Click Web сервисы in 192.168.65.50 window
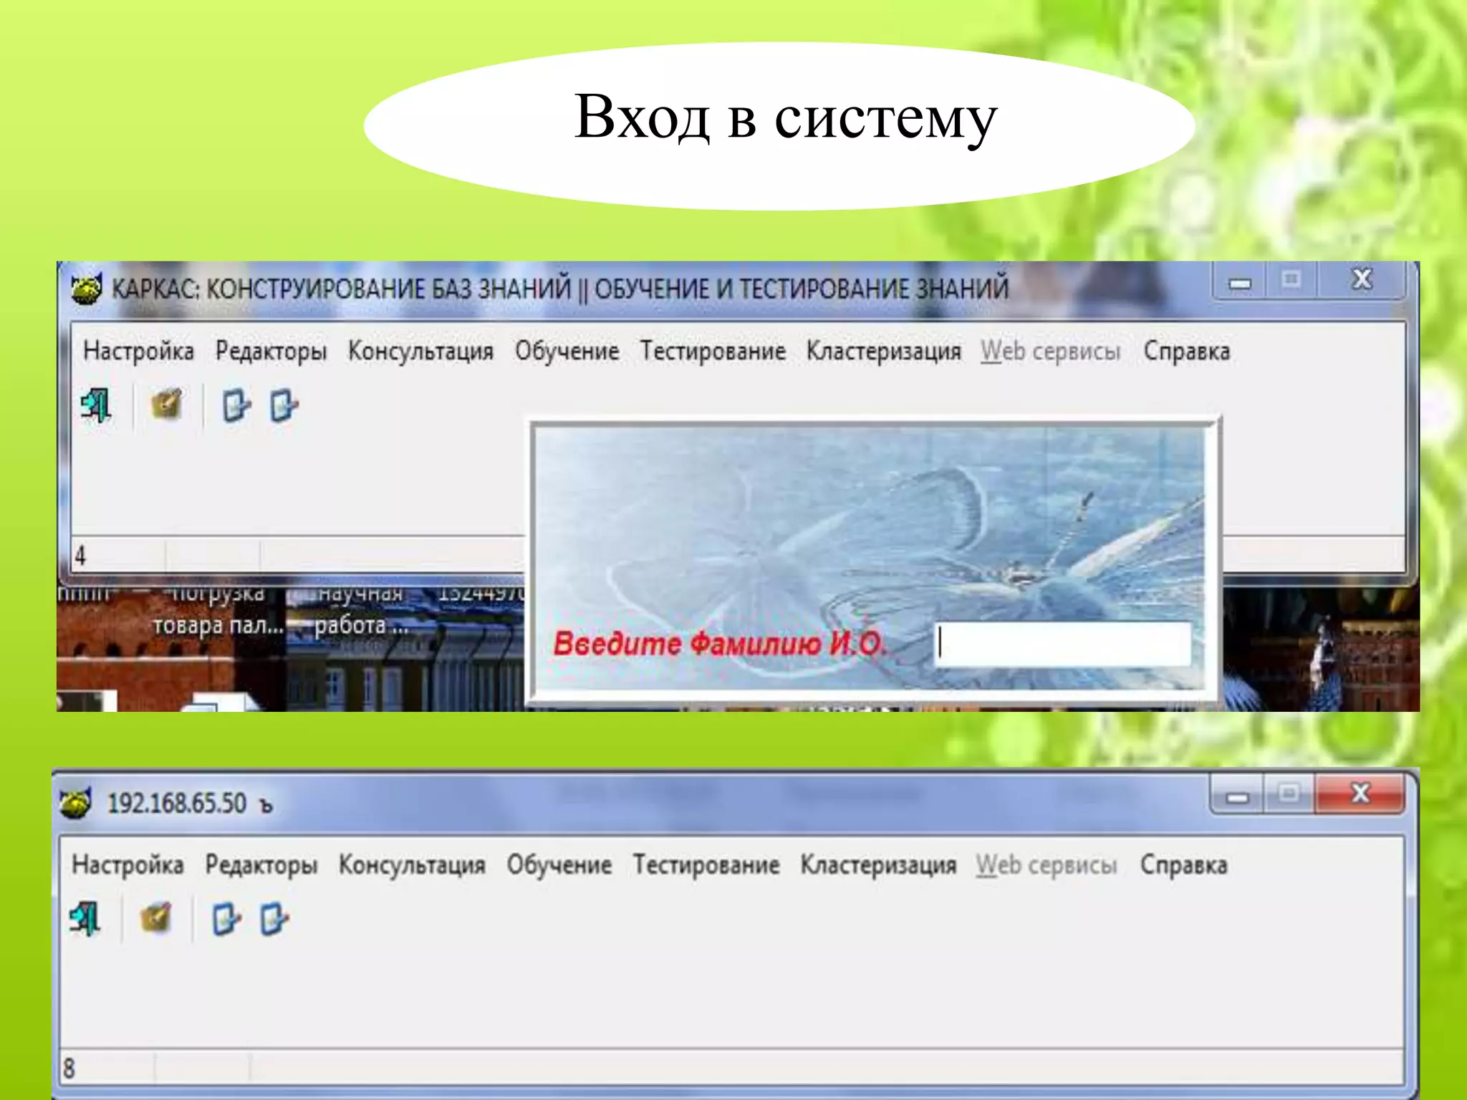The width and height of the screenshot is (1467, 1100). 1047,864
